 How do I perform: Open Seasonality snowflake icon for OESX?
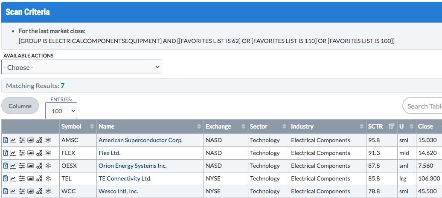pos(48,166)
